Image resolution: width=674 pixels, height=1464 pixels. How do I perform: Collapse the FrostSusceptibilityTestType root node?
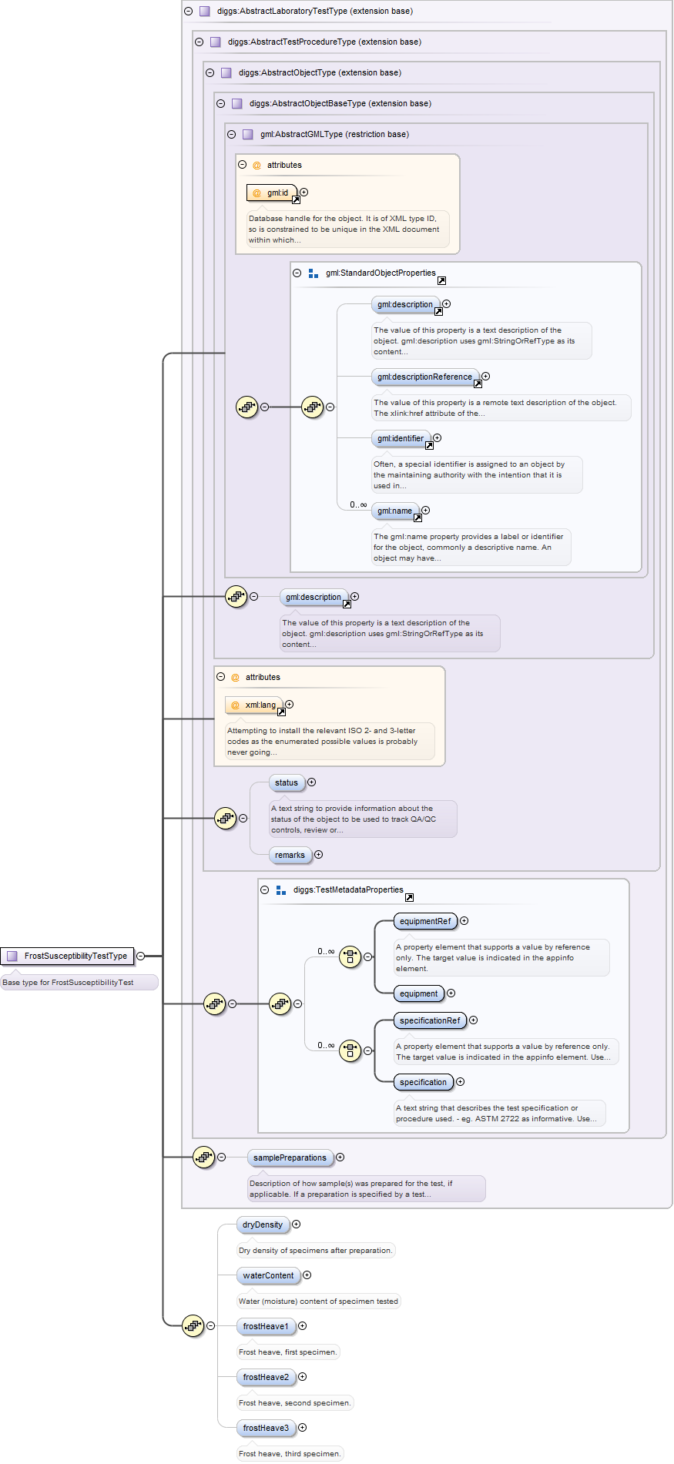(x=140, y=956)
